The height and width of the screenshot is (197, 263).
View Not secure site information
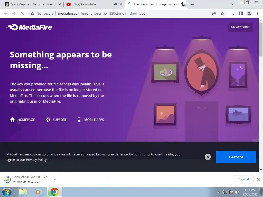[42, 13]
